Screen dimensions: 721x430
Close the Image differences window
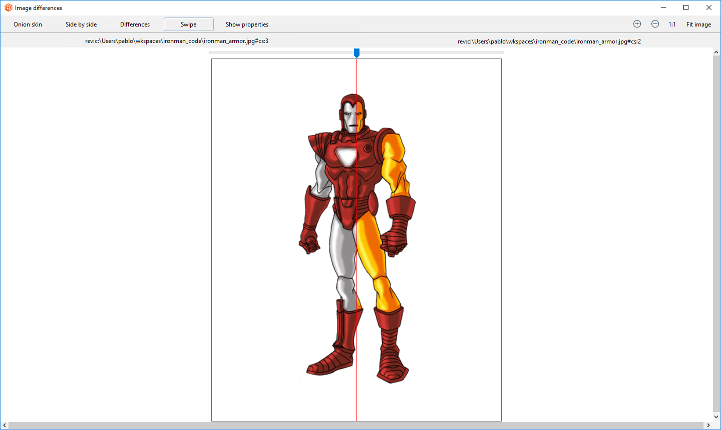(x=709, y=7)
